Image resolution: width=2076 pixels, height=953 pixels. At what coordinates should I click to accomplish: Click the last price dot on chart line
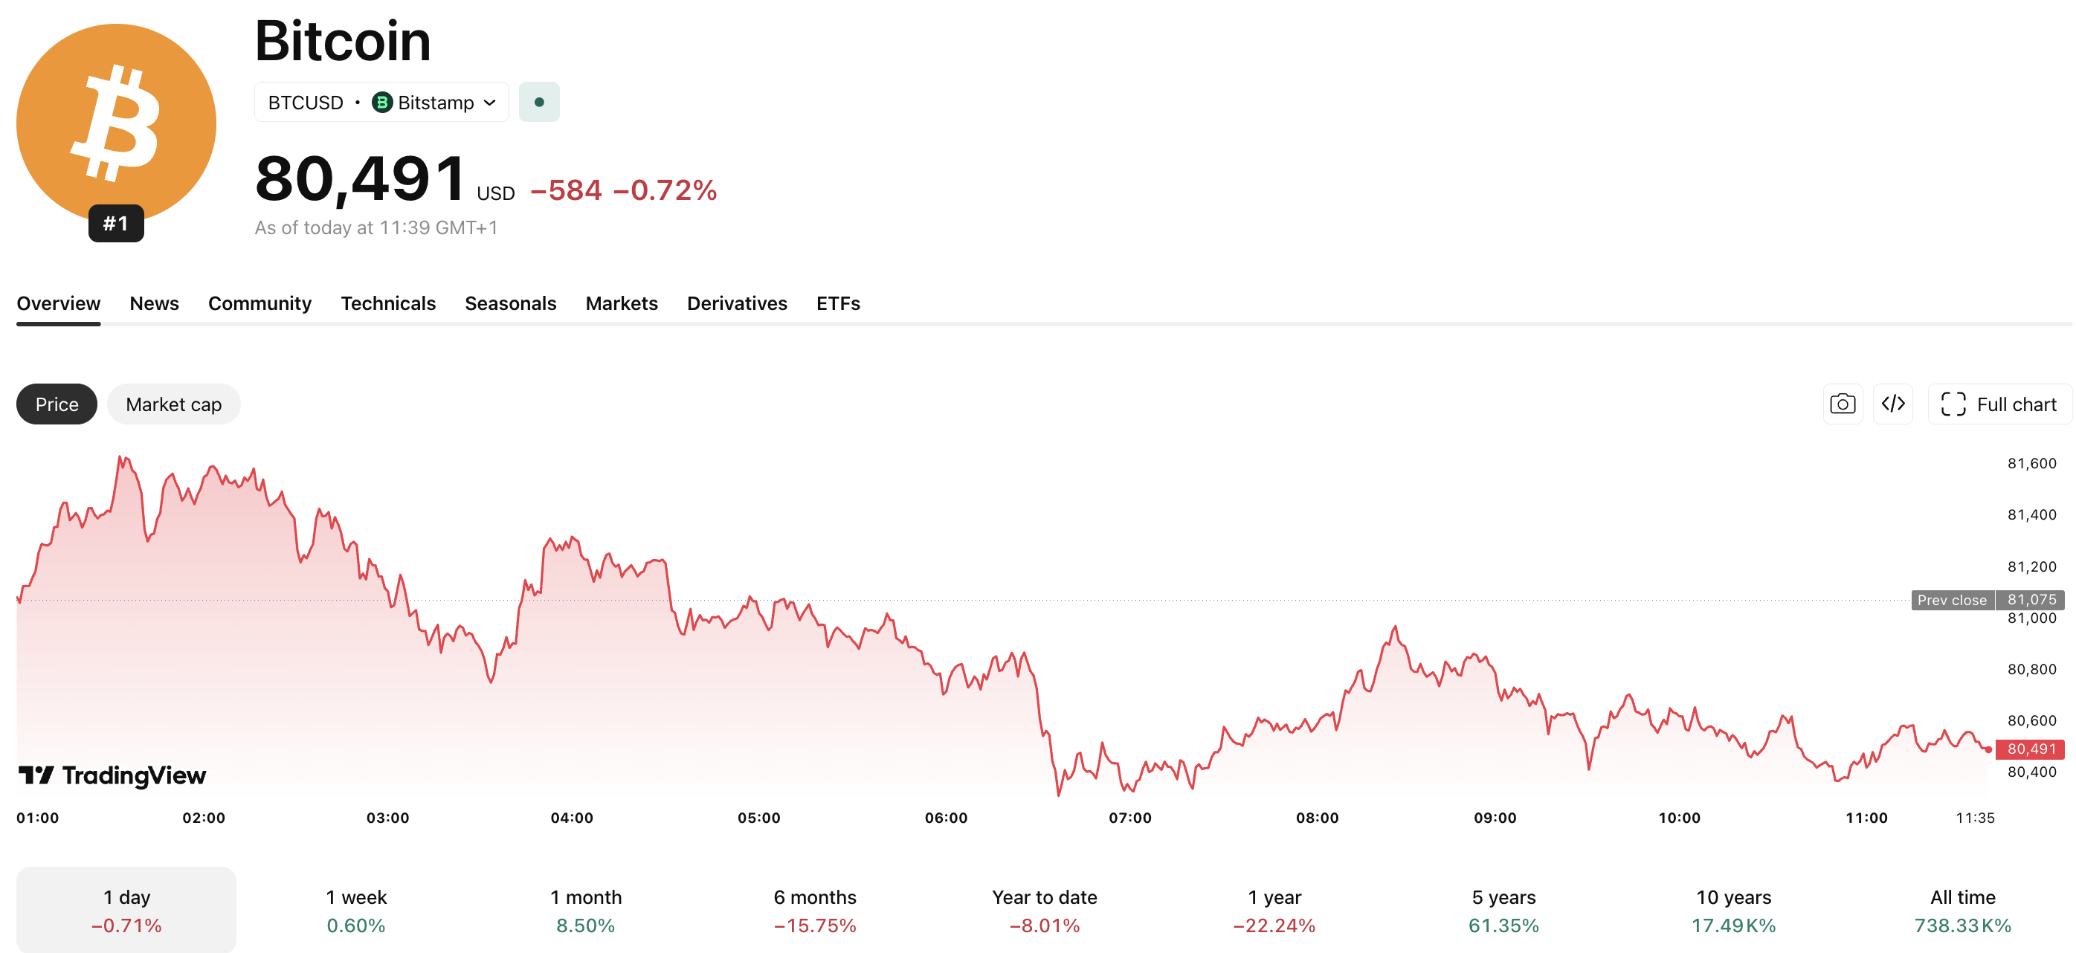1988,750
